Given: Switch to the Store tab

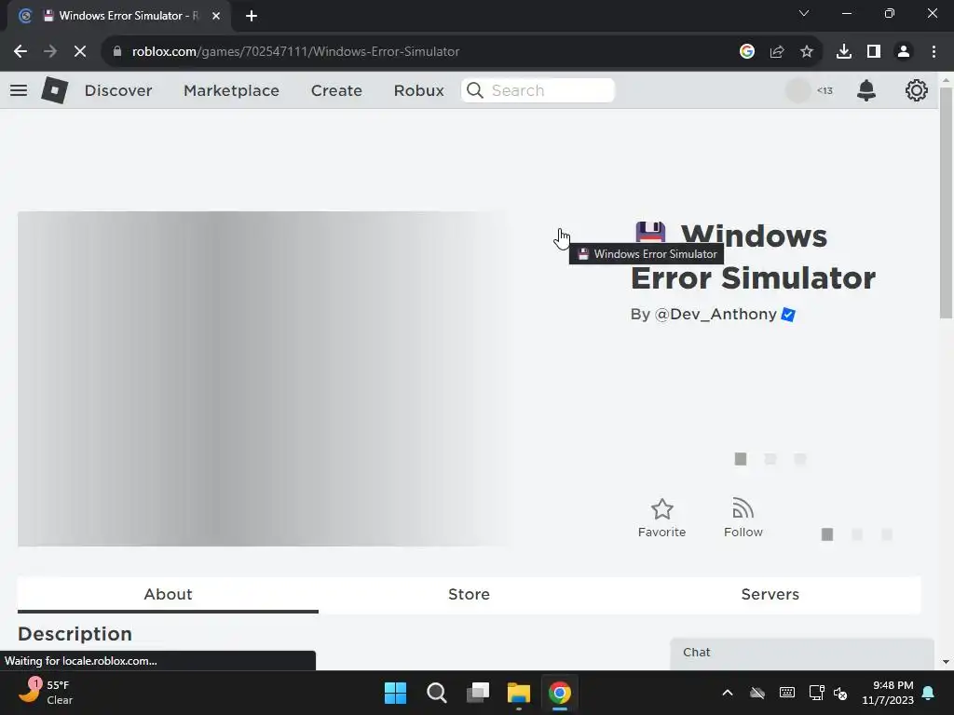Looking at the screenshot, I should point(470,595).
